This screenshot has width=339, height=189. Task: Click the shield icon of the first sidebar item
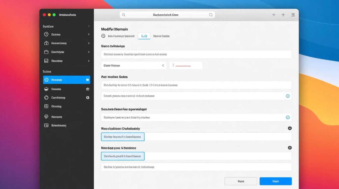click(46, 35)
